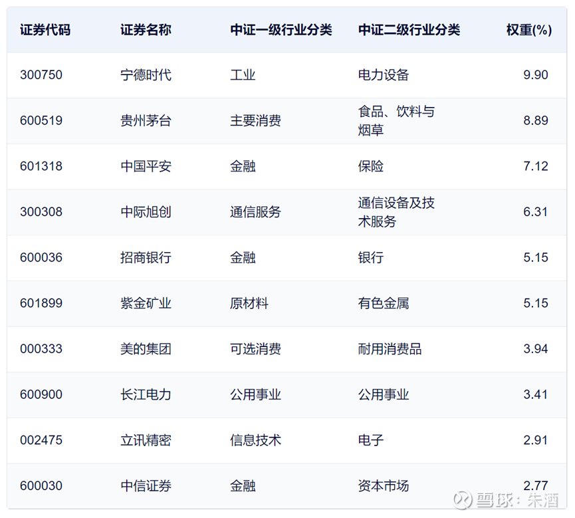Screen dimensions: 575x518
Task: Select the name 宁德时代
Action: tap(146, 75)
